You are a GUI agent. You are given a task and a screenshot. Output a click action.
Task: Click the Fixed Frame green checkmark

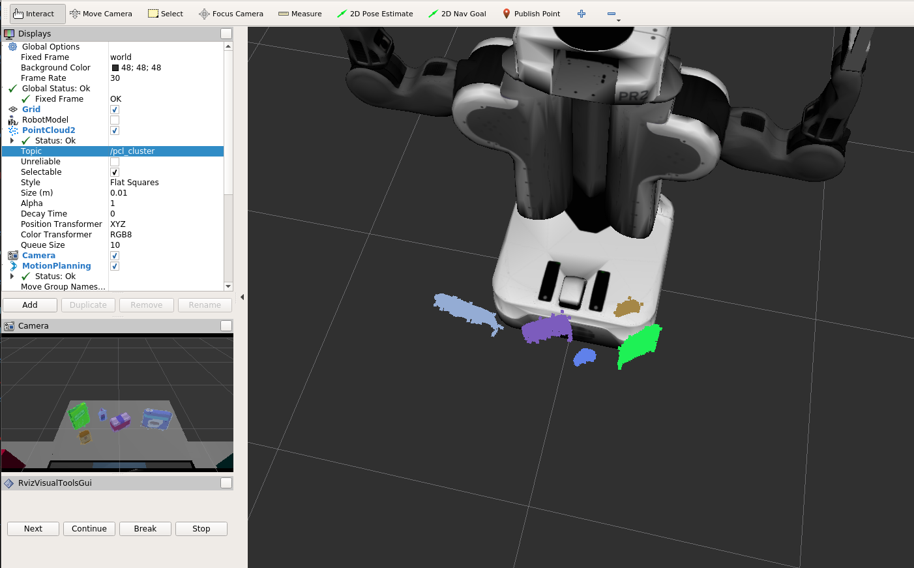pyautogui.click(x=25, y=99)
